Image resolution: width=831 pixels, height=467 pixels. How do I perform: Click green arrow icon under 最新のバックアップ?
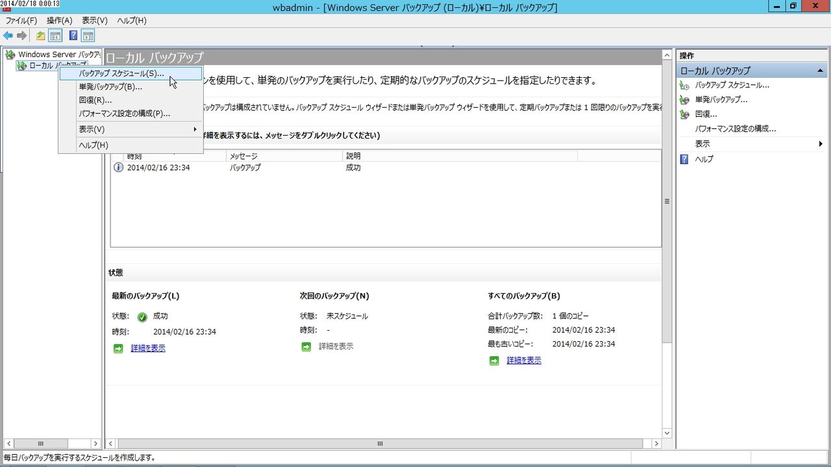click(118, 348)
